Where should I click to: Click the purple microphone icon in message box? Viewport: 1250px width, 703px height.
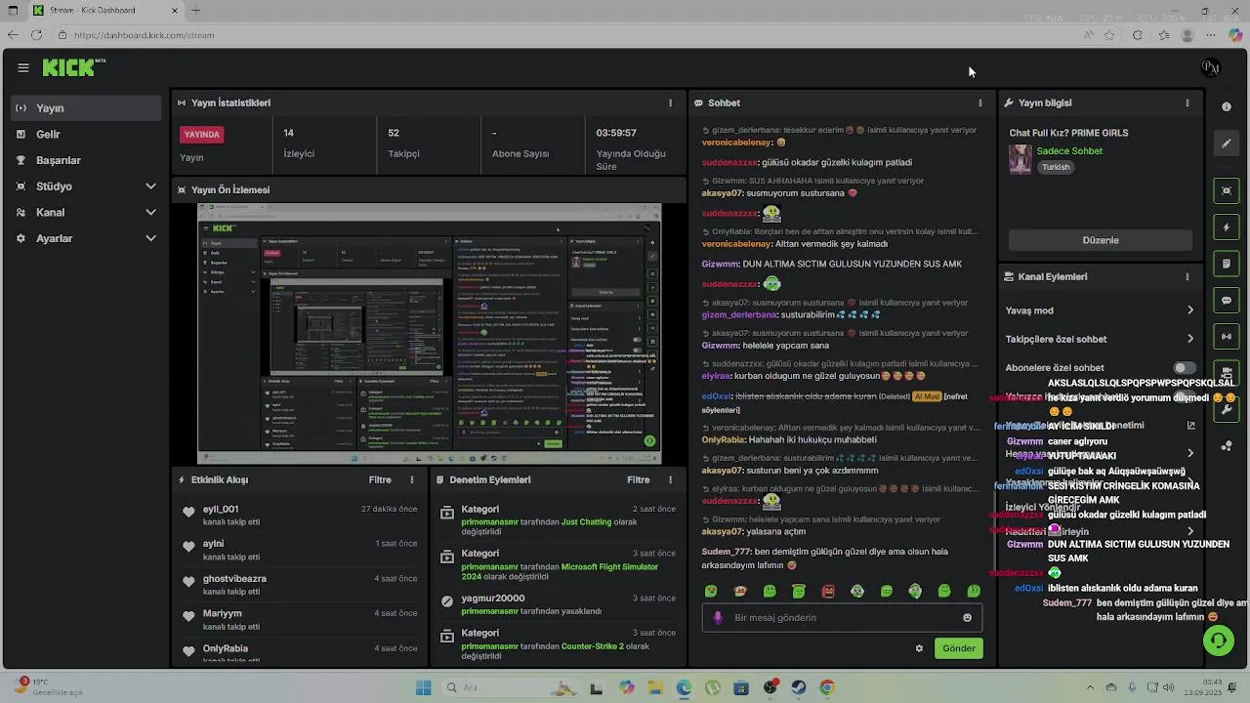(718, 617)
